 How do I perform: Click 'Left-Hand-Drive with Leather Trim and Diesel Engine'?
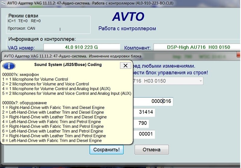click(x=56, y=112)
